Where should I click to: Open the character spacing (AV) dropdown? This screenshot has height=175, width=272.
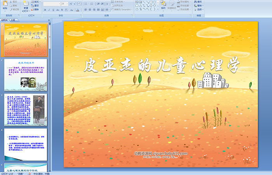coord(66,10)
